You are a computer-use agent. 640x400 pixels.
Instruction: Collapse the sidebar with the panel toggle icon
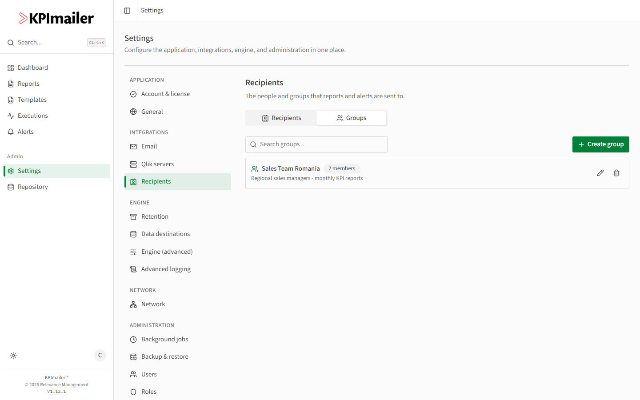[x=127, y=11]
